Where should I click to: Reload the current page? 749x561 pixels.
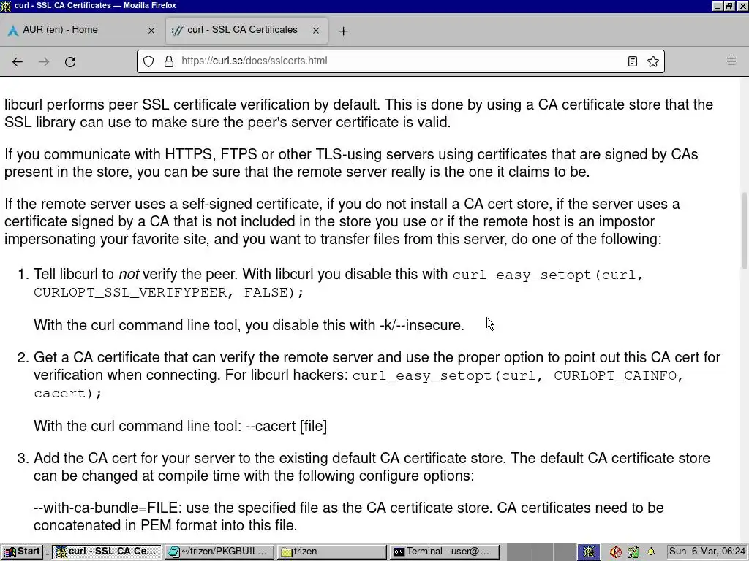pyautogui.click(x=70, y=61)
